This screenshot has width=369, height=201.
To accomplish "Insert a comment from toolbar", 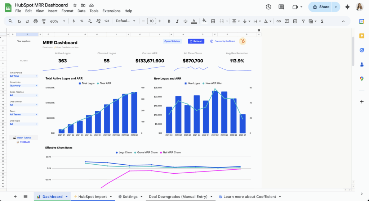I will pyautogui.click(x=286, y=21).
